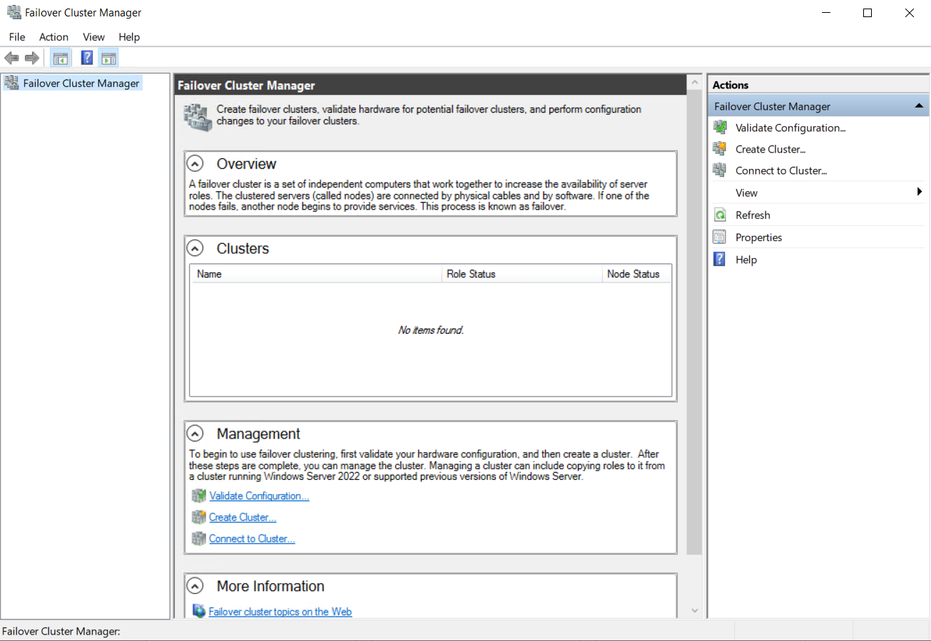
Task: Click the Node Status column header
Action: [636, 274]
